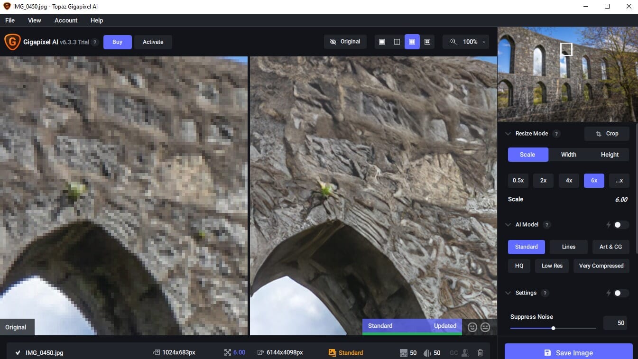Image resolution: width=638 pixels, height=359 pixels.
Task: Click the navigation rectangle in the preview thumbnail
Action: (x=566, y=49)
